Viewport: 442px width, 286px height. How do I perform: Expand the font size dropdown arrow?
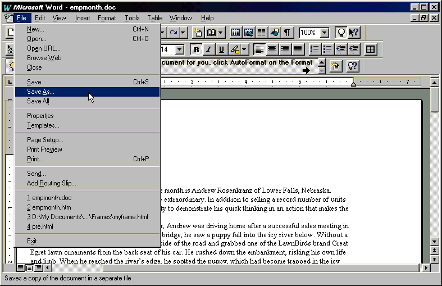(179, 49)
